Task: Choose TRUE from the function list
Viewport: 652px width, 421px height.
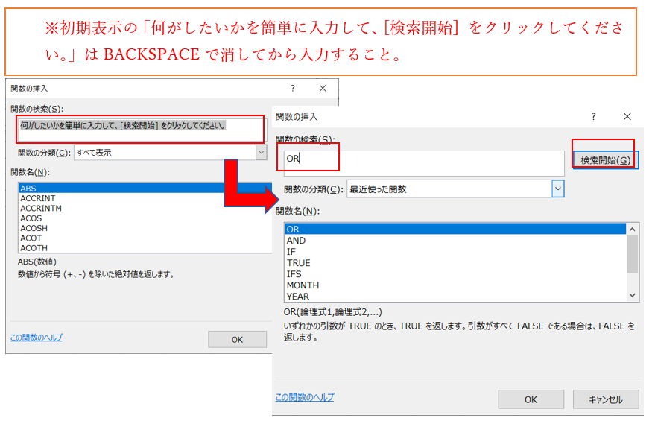Action: point(298,263)
